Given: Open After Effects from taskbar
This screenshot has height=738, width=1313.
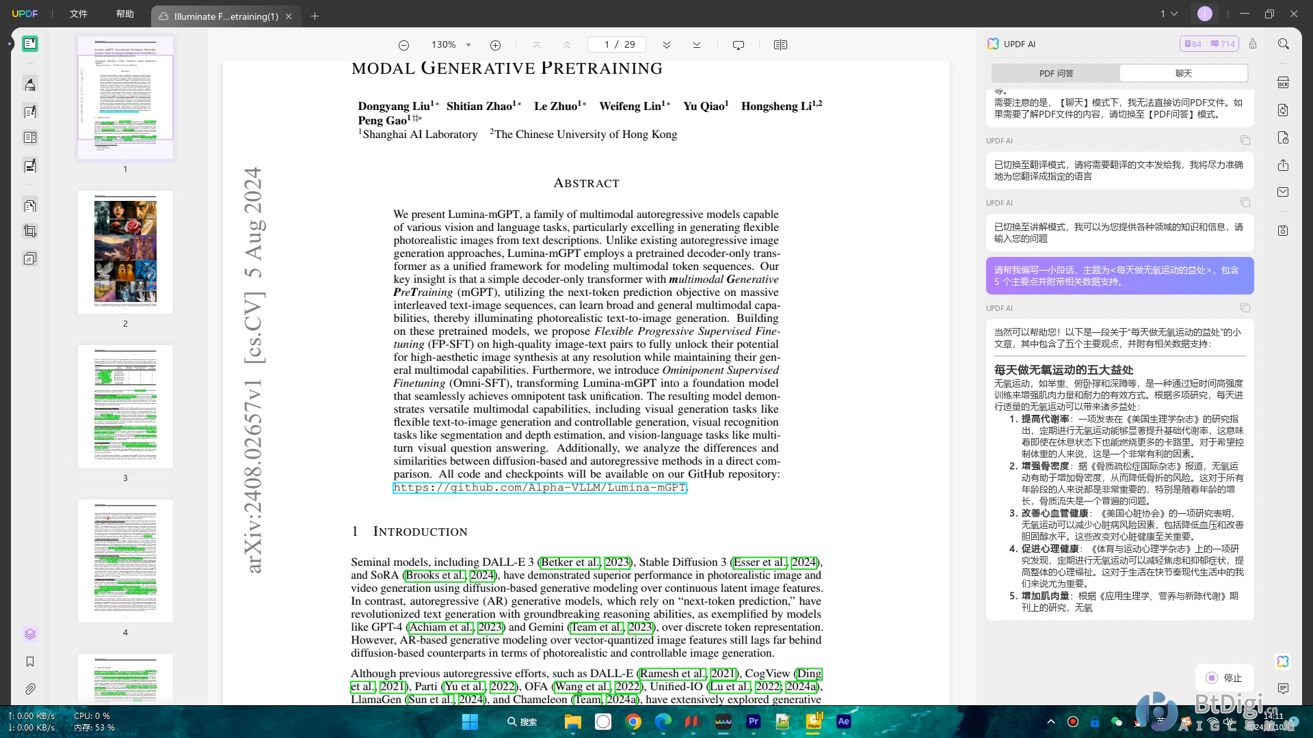Looking at the screenshot, I should tap(843, 722).
